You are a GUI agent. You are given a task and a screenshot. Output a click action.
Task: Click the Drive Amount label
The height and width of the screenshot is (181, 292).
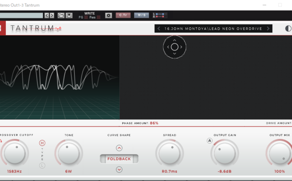[279, 123]
